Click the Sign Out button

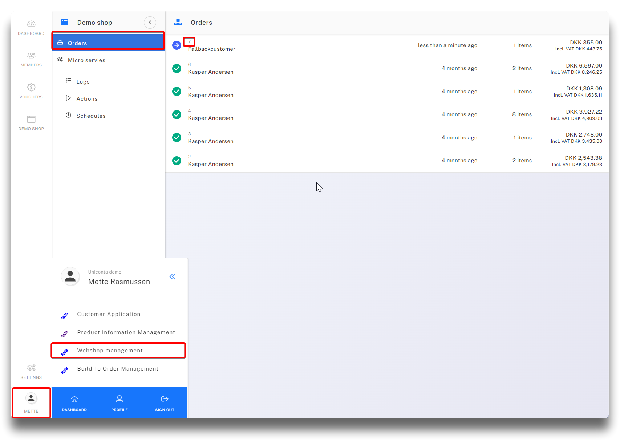tap(165, 403)
